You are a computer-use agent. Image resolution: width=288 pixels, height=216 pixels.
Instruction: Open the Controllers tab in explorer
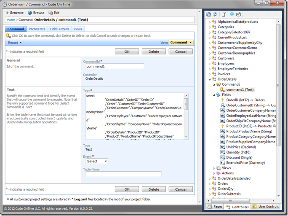tap(237, 207)
